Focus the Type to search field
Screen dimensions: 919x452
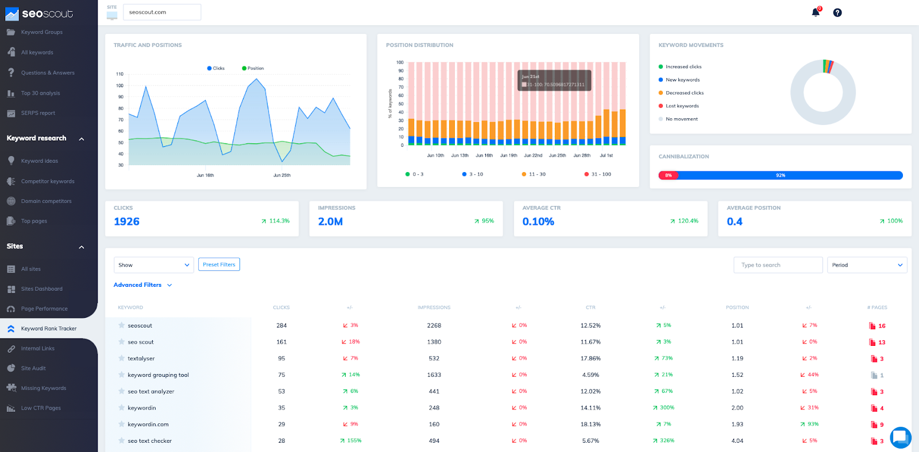[778, 265]
